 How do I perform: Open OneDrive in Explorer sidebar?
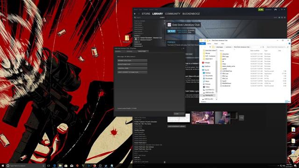(x=206, y=66)
